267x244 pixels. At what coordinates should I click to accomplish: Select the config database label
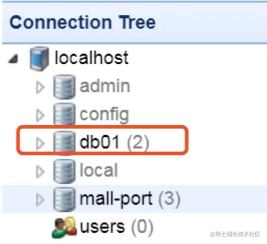click(x=104, y=115)
